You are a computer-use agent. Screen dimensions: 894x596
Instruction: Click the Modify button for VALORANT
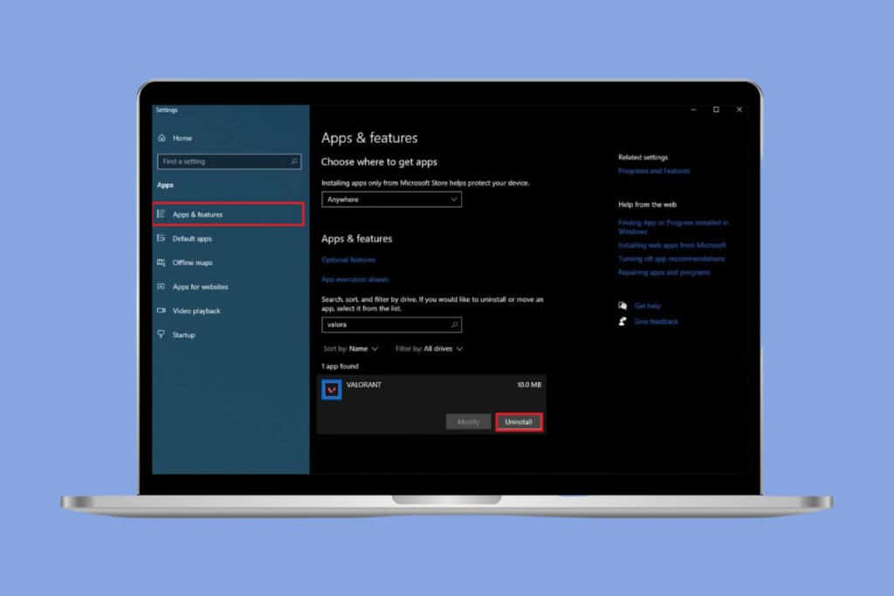pyautogui.click(x=468, y=422)
